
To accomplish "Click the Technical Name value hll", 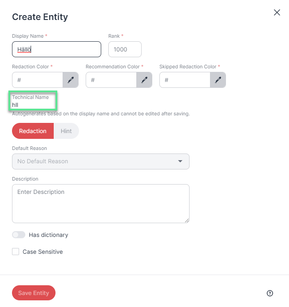I will point(15,105).
